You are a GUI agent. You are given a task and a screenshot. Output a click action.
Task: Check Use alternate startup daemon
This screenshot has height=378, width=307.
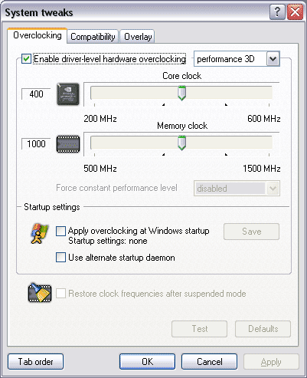[60, 257]
